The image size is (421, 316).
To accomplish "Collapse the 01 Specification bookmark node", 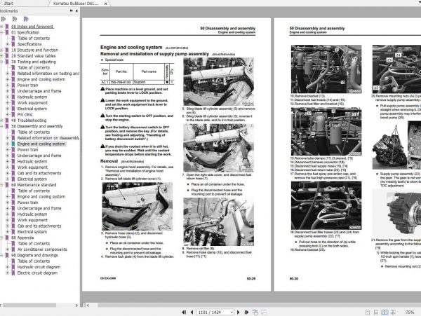I will (x=1, y=32).
